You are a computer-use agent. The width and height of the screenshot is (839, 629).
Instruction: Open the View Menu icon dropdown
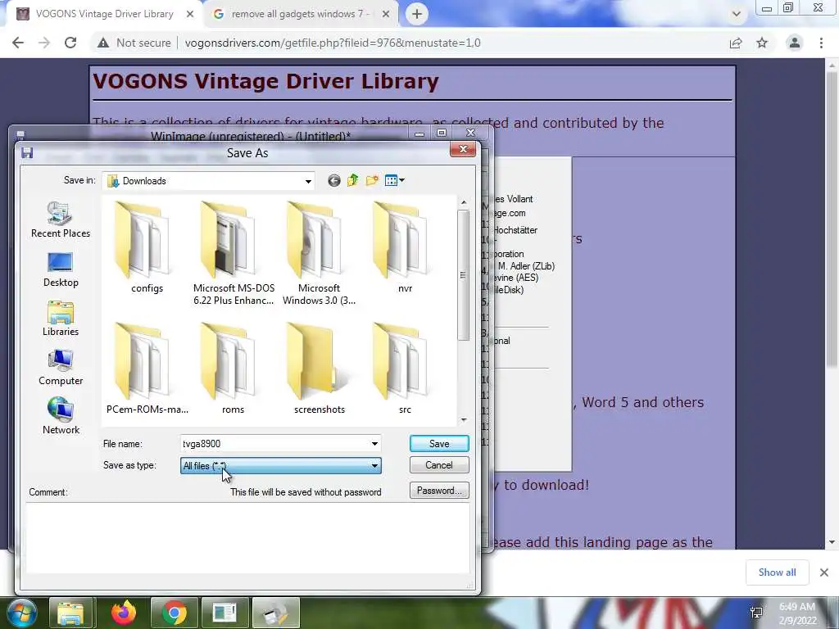click(395, 181)
